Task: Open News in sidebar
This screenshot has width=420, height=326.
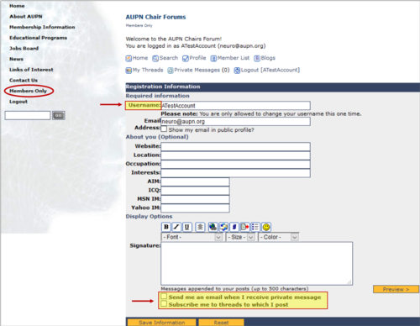Action: click(x=17, y=59)
